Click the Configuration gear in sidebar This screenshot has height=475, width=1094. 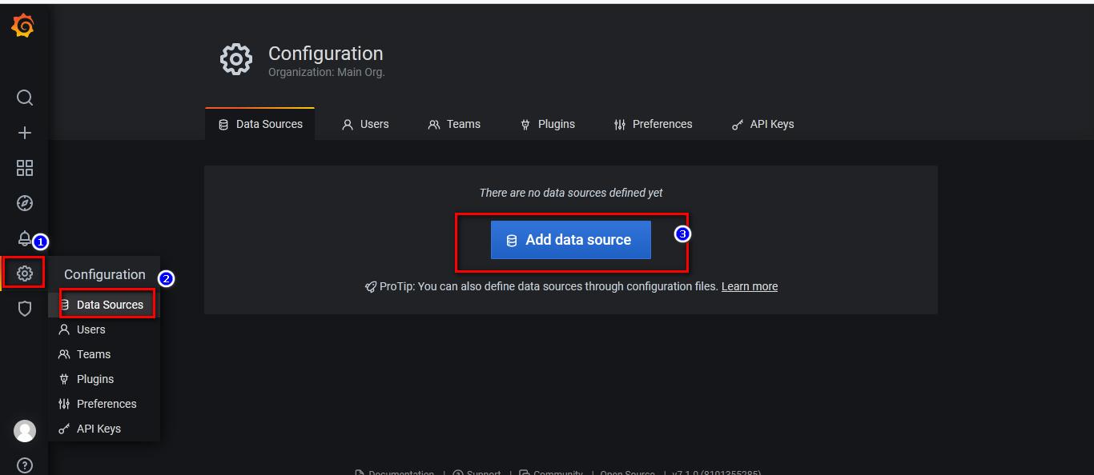click(25, 273)
